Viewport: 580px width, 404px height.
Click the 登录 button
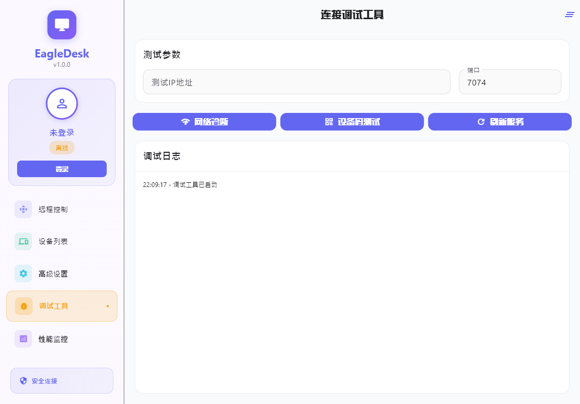pyautogui.click(x=62, y=169)
